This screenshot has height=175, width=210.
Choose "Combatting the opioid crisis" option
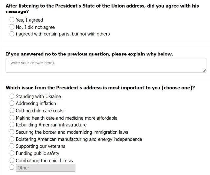(12, 161)
